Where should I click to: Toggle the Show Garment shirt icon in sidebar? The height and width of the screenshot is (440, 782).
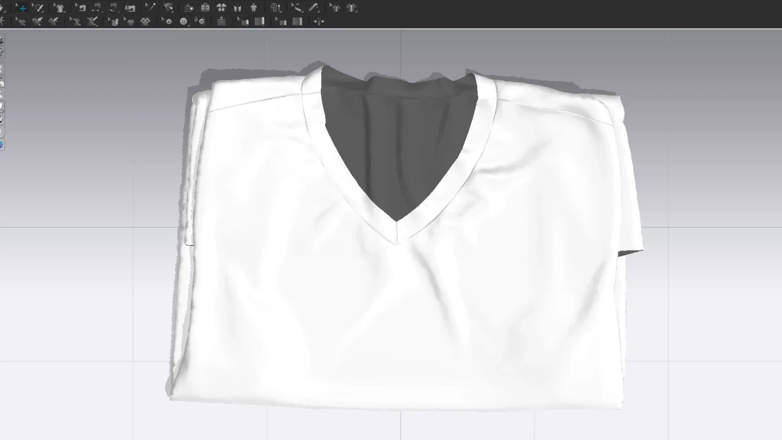click(x=2, y=68)
